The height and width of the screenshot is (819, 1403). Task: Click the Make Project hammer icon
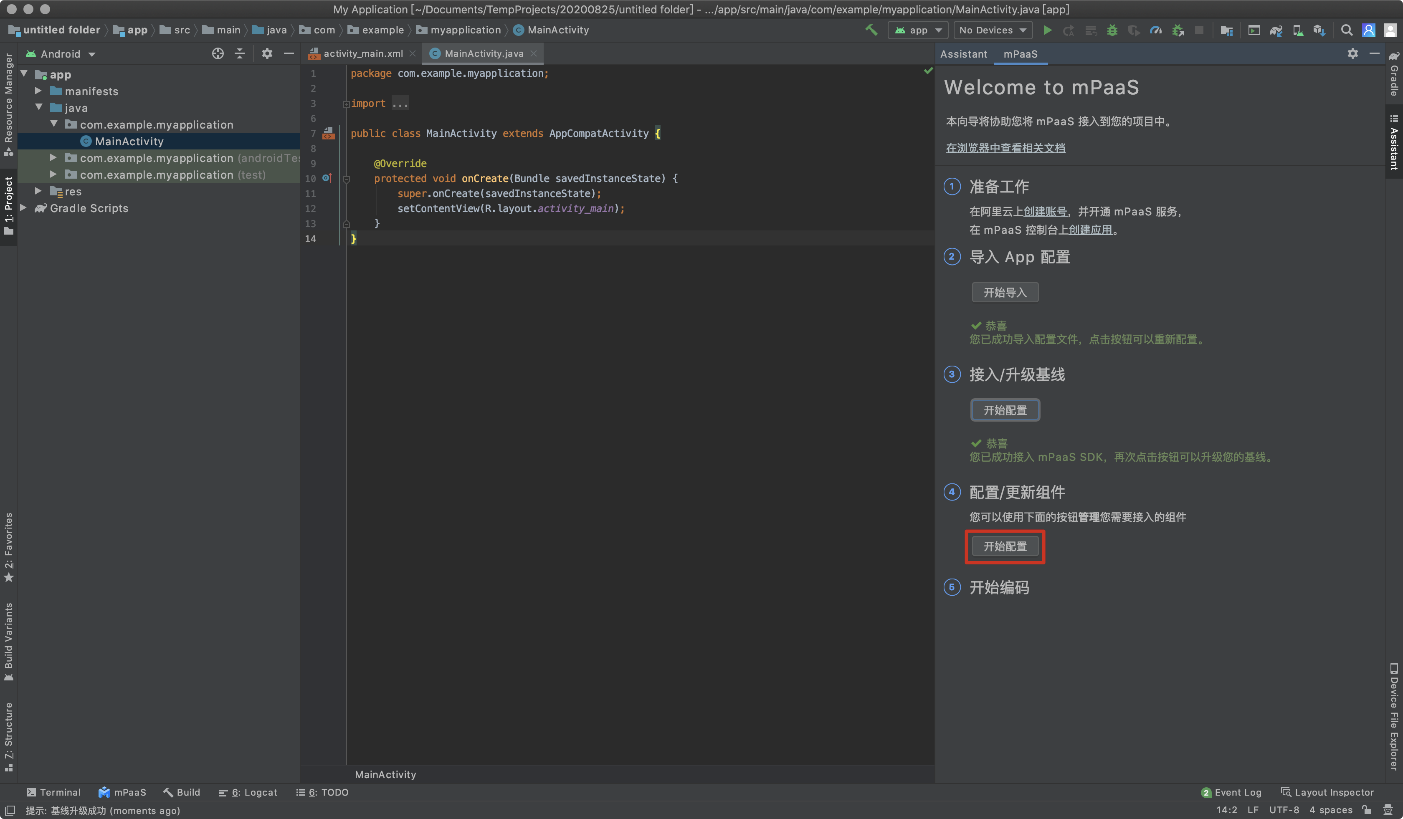tap(871, 30)
